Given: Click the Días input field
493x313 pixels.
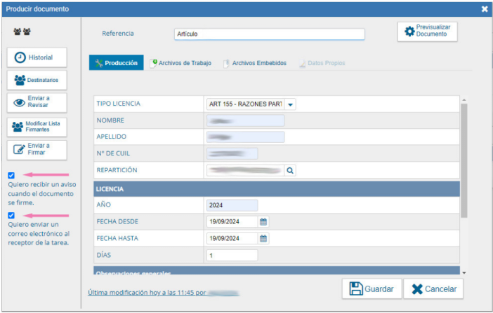Looking at the screenshot, I should 232,255.
